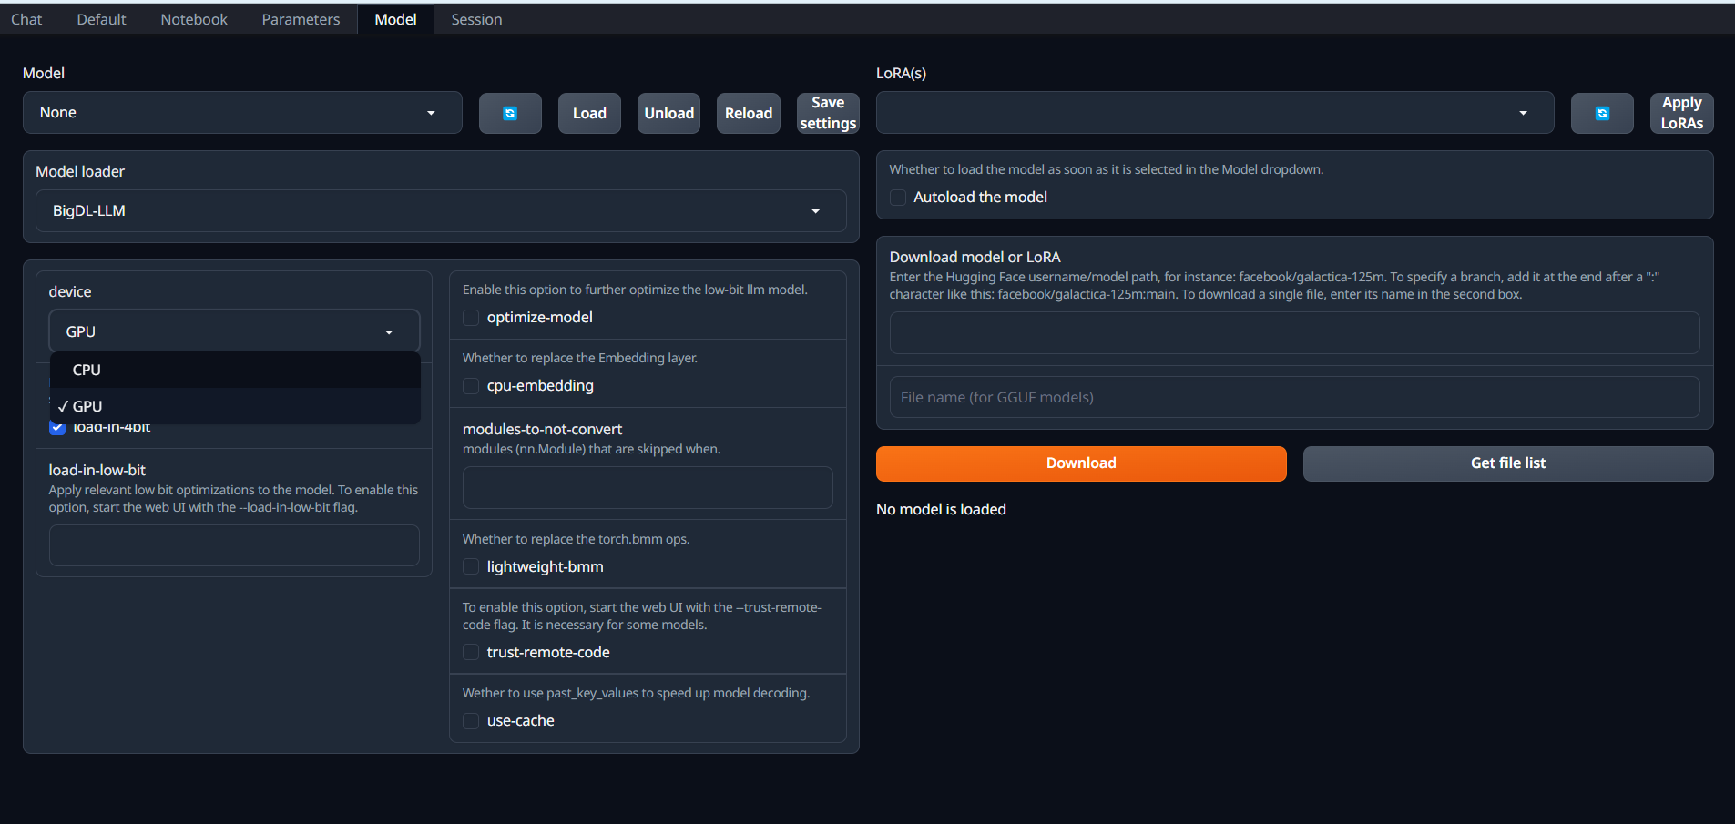Enable the trust-remote-code checkbox
The height and width of the screenshot is (824, 1735).
(471, 653)
